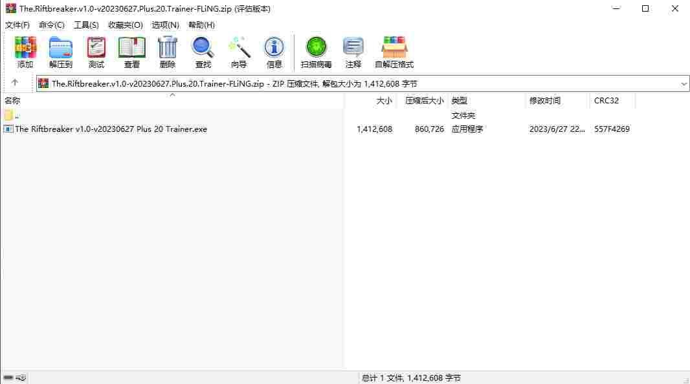Click the drive icon in status bar

8,378
